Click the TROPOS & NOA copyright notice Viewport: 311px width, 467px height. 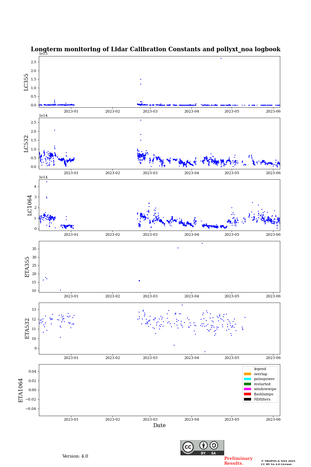[278, 462]
